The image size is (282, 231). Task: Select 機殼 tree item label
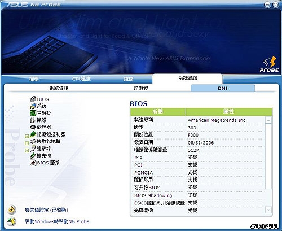pyautogui.click(x=42, y=120)
